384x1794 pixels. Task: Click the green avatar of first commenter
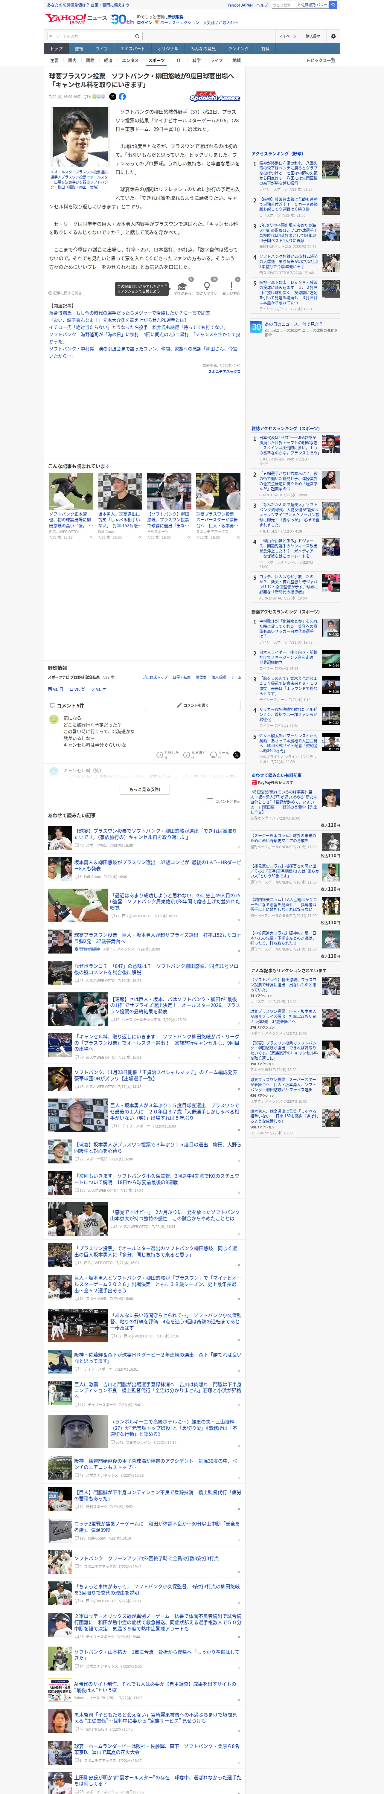tap(54, 719)
